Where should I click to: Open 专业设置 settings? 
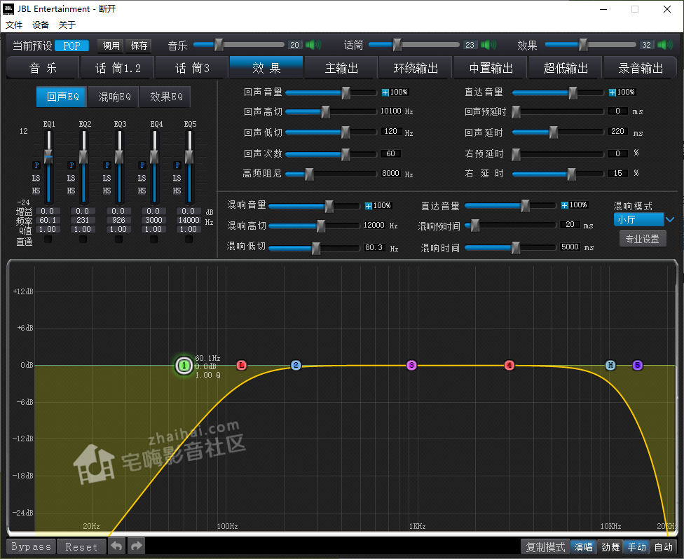[643, 239]
